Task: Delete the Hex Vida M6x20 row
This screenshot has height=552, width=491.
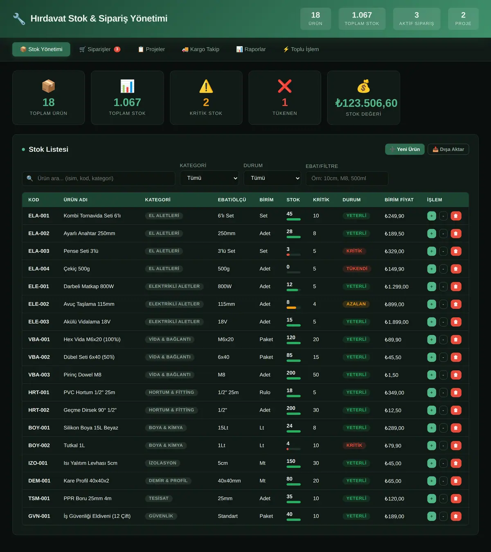Action: click(x=456, y=339)
